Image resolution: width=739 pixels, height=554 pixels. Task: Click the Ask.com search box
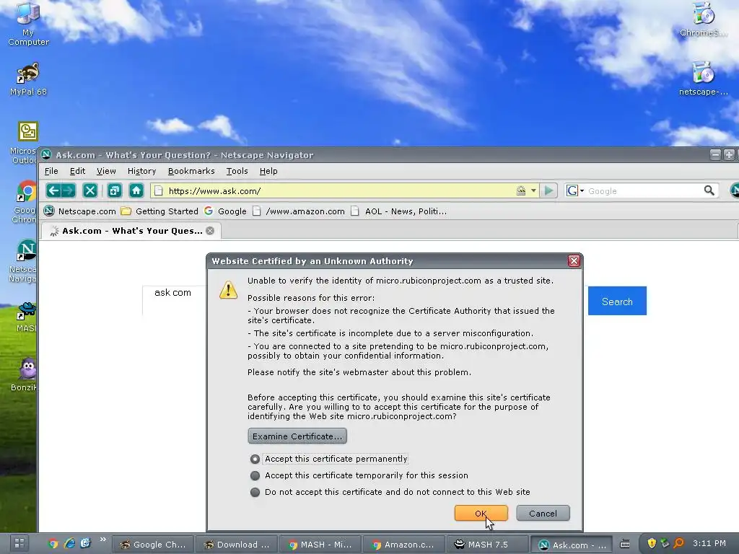[175, 301]
